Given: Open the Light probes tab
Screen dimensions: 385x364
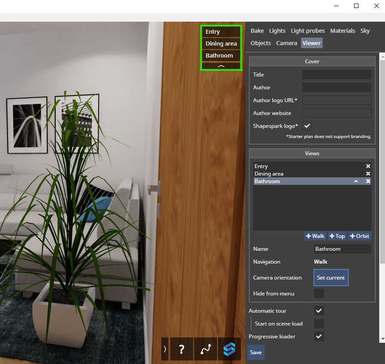Looking at the screenshot, I should [x=308, y=31].
